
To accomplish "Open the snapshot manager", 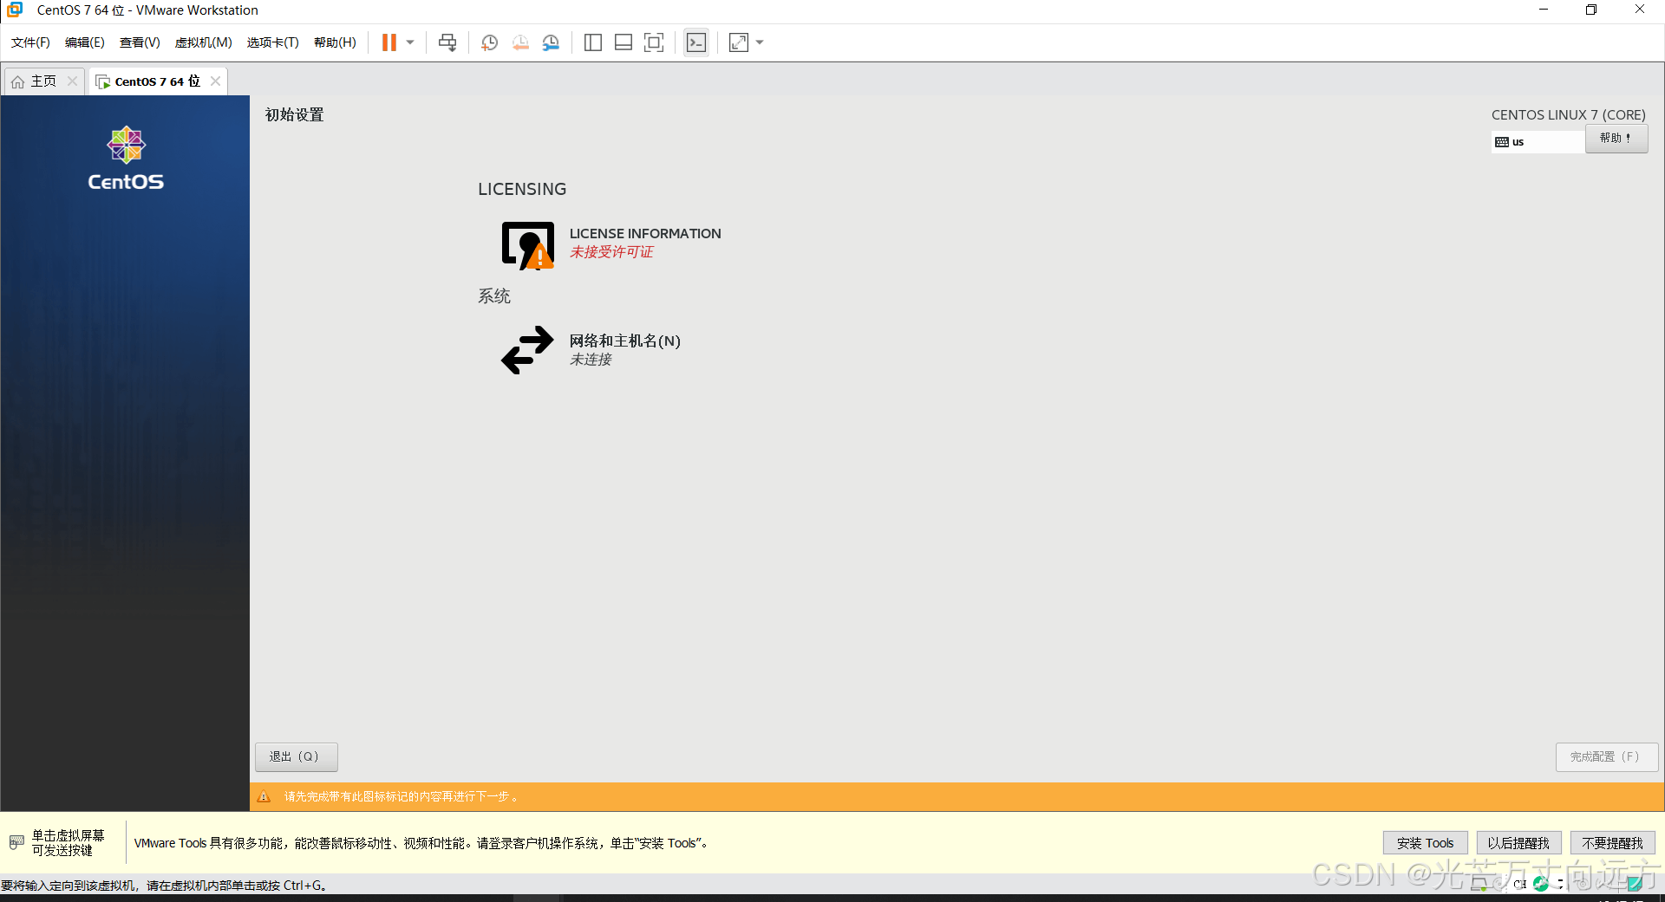I will pos(551,42).
